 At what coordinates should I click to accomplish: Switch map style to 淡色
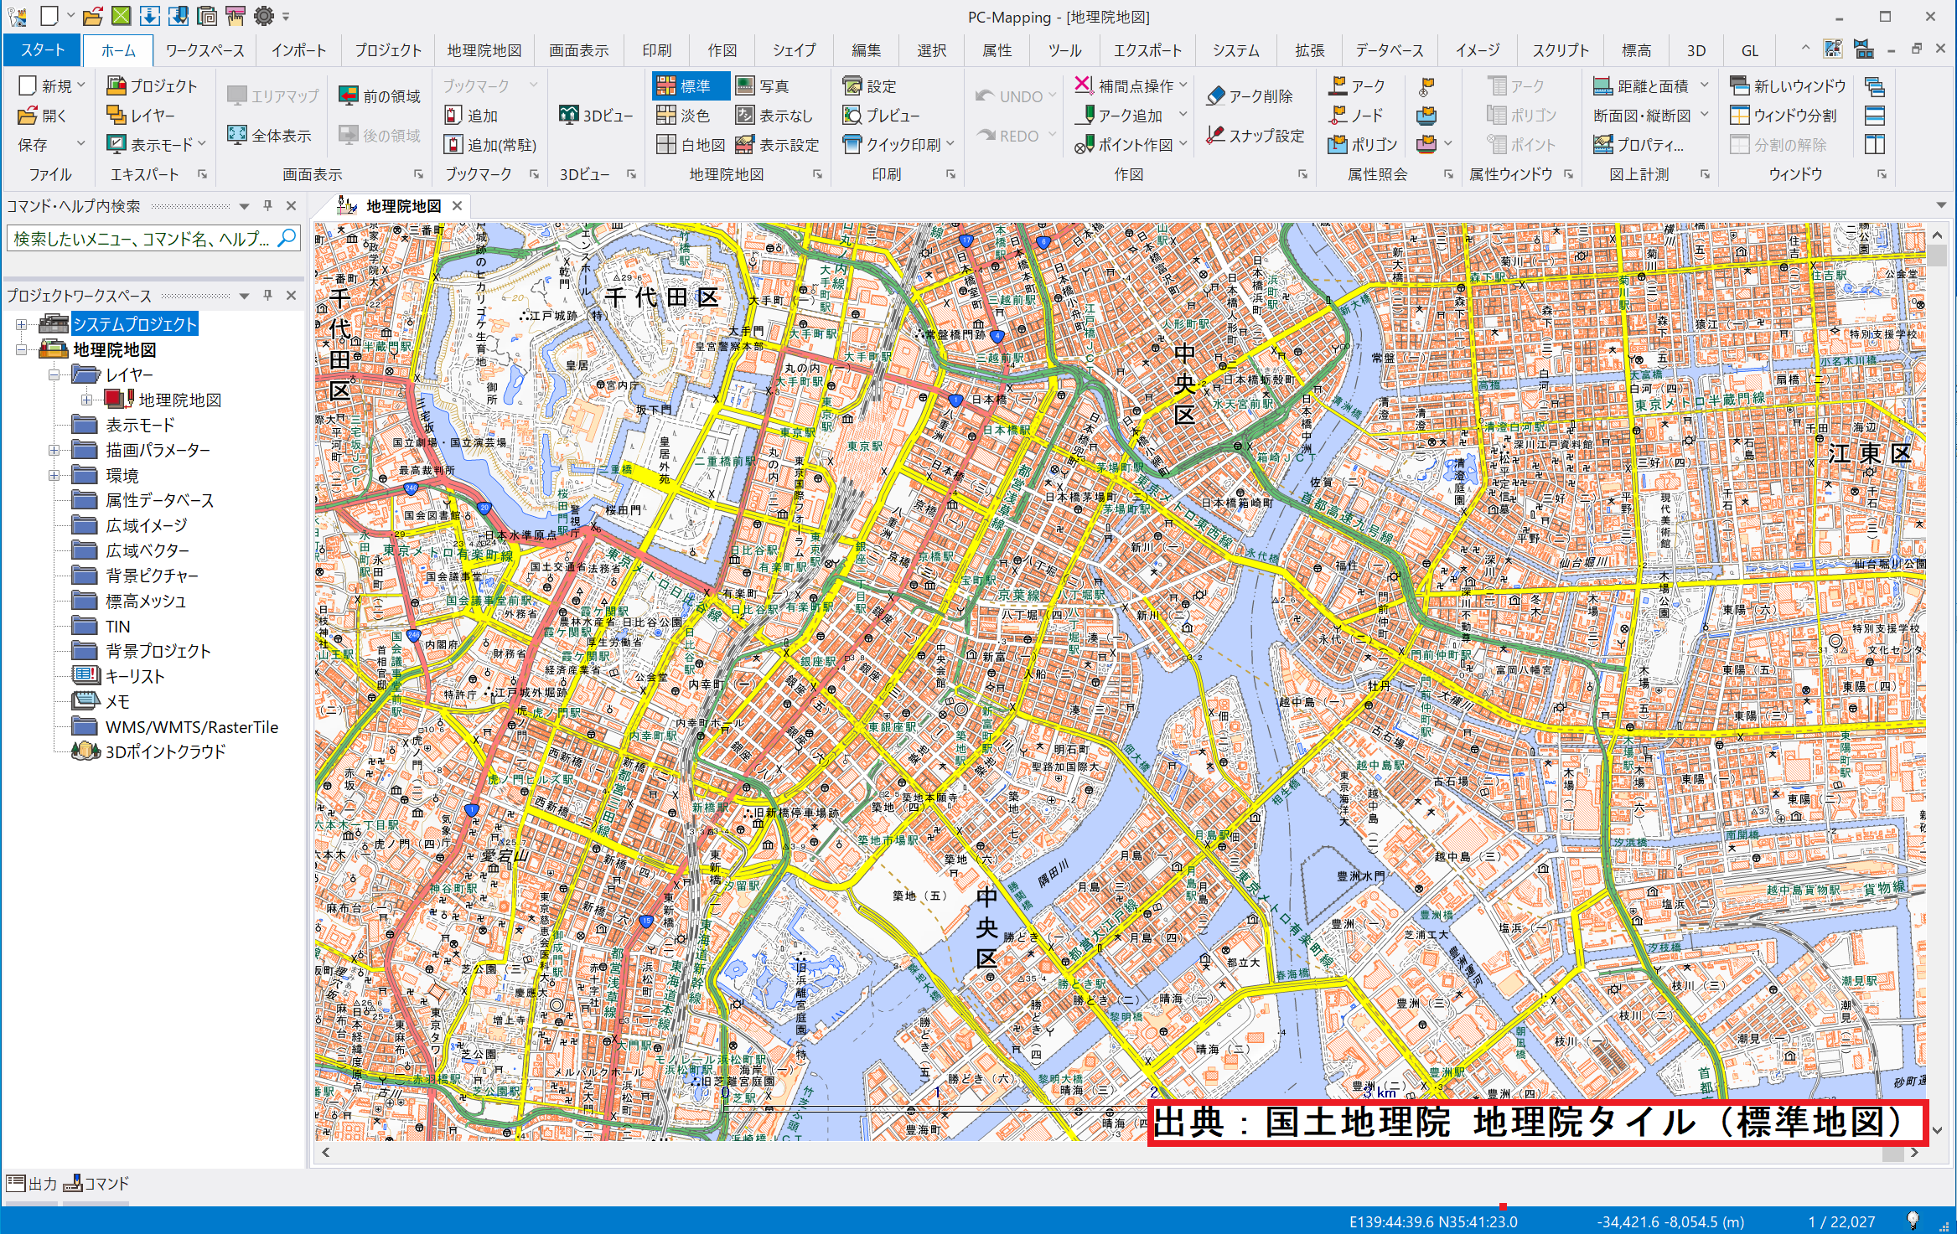point(683,116)
